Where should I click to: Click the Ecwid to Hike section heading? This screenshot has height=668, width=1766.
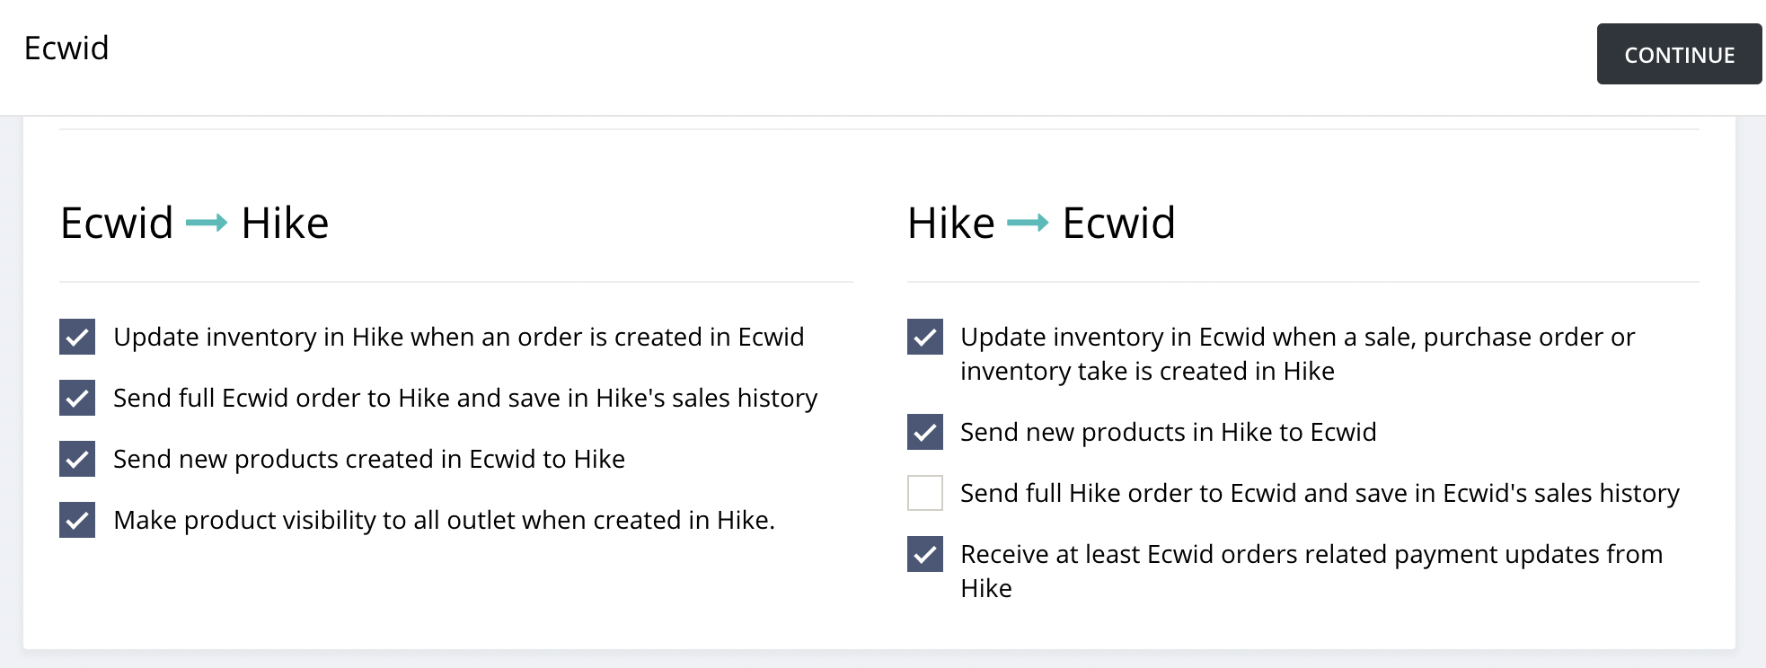(x=195, y=223)
